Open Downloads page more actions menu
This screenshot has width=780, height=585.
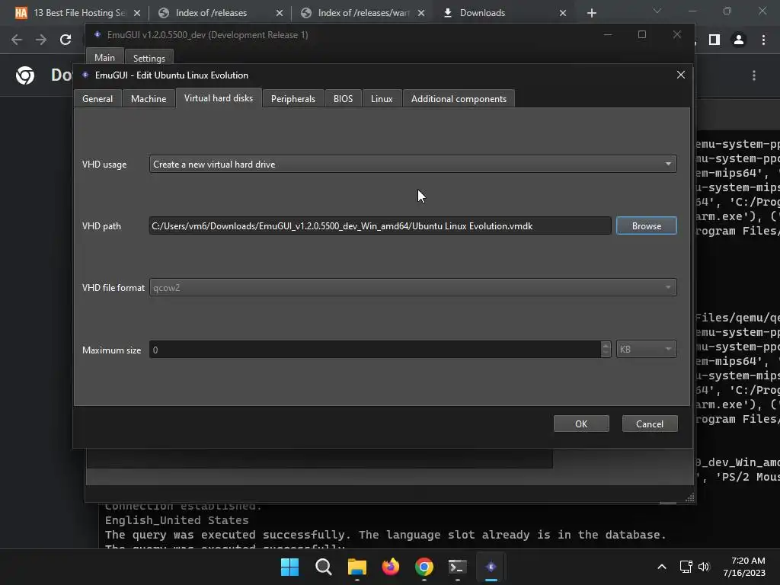click(x=754, y=75)
